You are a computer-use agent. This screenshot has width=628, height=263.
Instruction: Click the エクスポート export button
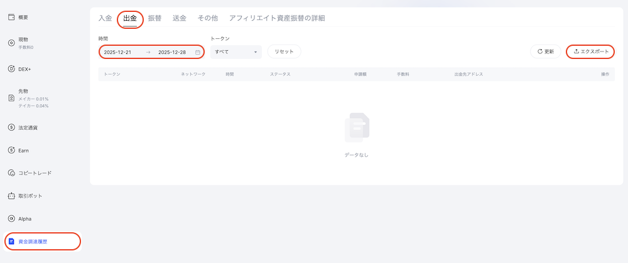[x=590, y=51]
